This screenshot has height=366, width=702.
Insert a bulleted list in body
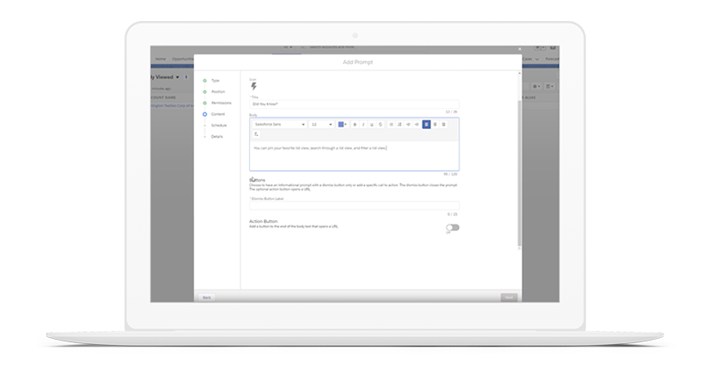pyautogui.click(x=391, y=125)
